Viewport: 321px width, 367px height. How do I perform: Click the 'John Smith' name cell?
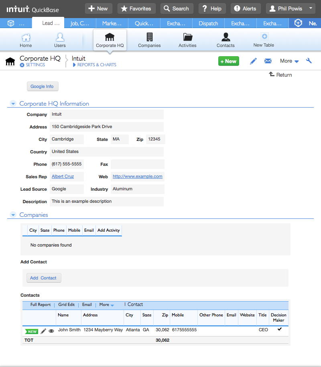coord(69,330)
